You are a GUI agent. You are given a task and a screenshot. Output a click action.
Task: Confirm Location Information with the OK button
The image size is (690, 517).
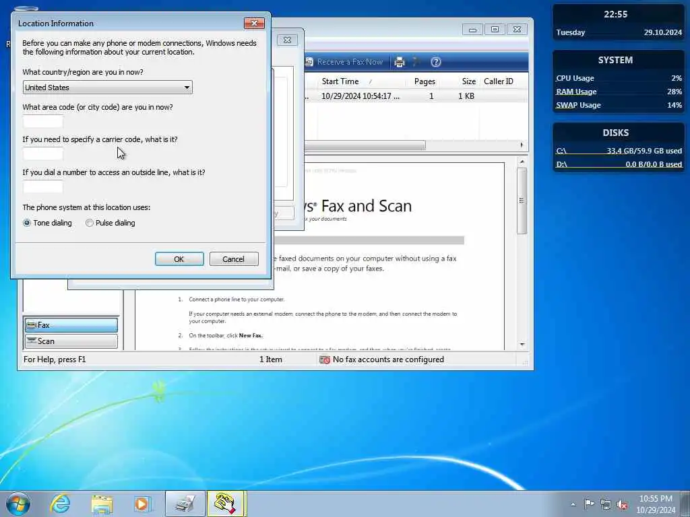[x=179, y=259]
